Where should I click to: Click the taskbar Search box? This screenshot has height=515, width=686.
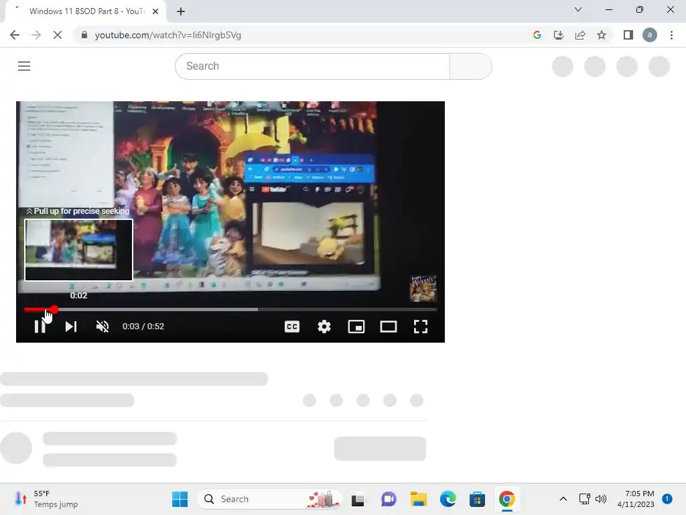[269, 499]
